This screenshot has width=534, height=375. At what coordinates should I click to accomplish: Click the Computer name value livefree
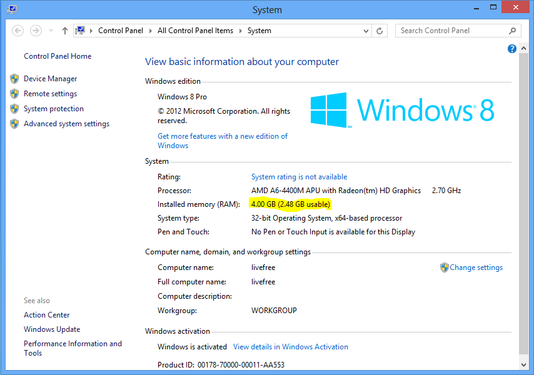click(263, 267)
